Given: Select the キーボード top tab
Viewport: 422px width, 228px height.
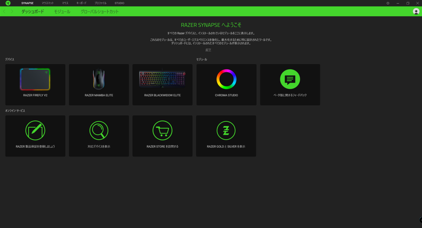Looking at the screenshot, I should tap(81, 3).
